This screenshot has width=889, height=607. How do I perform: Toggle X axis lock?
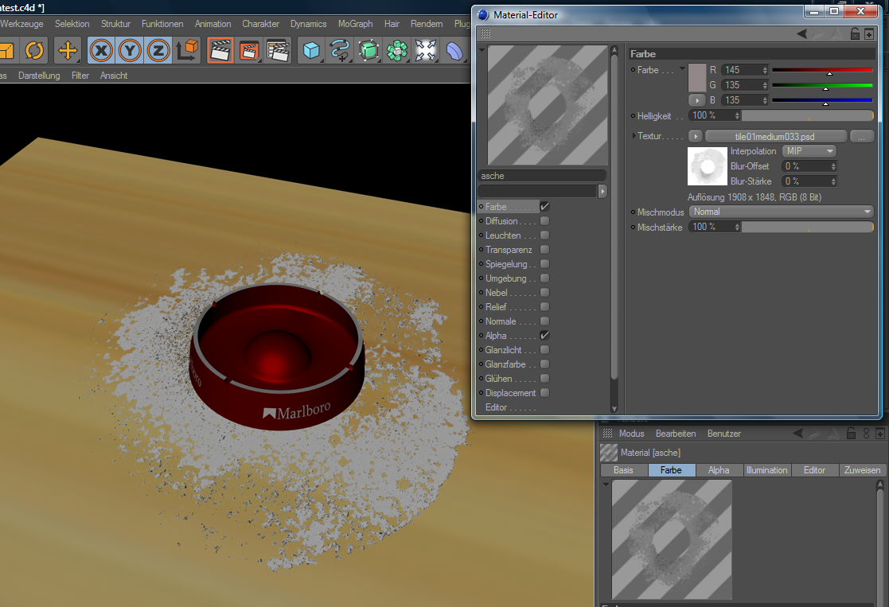coord(101,50)
